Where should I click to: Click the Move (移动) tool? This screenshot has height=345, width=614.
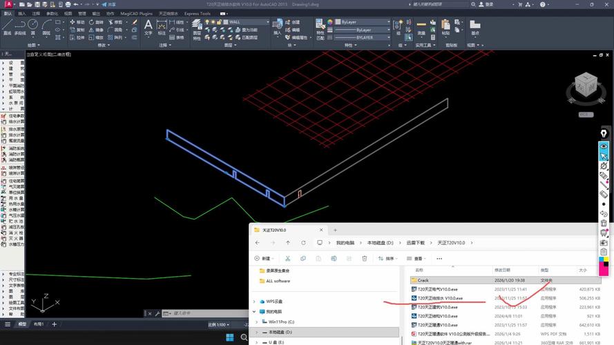(77, 22)
